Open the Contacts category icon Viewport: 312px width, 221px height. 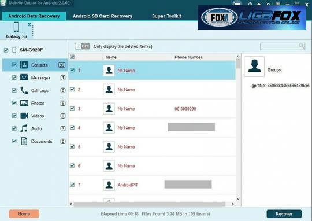(24, 65)
